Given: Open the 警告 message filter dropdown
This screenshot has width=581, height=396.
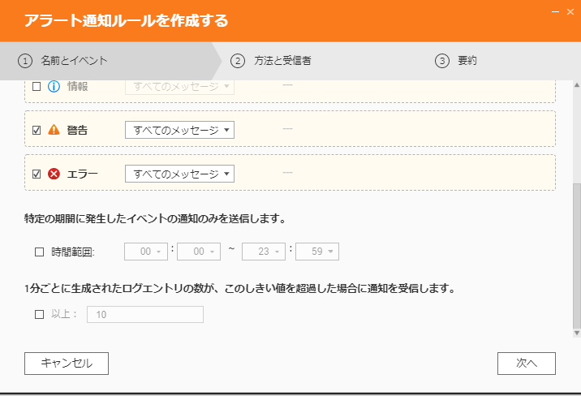Looking at the screenshot, I should pyautogui.click(x=179, y=130).
